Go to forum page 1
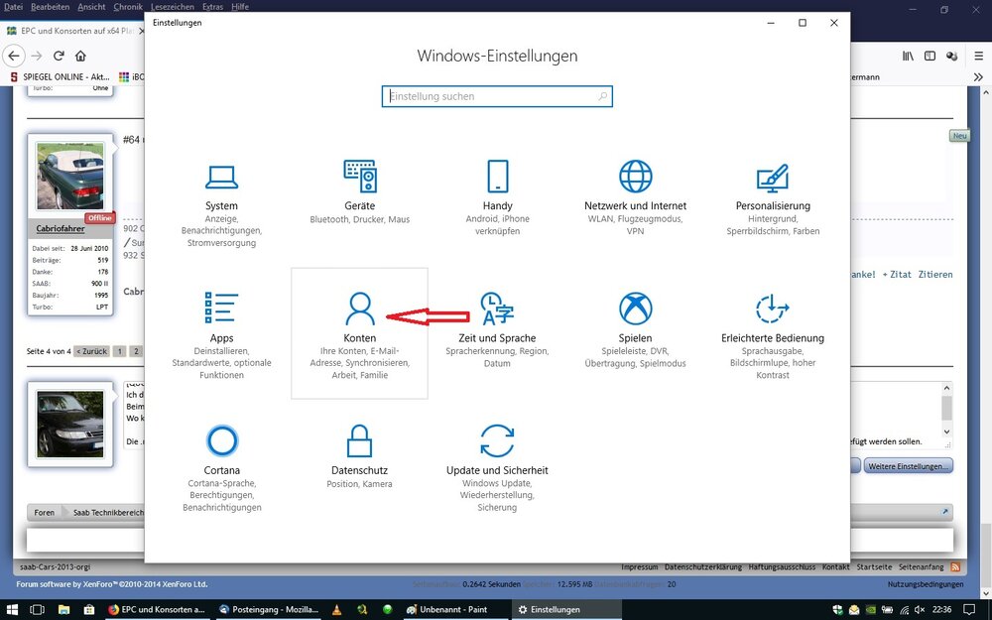The image size is (992, 620). 119,351
